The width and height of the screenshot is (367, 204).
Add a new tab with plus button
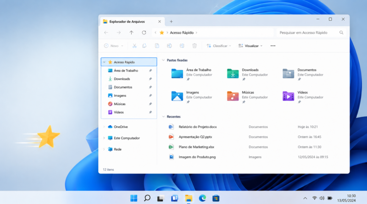pyautogui.click(x=171, y=22)
